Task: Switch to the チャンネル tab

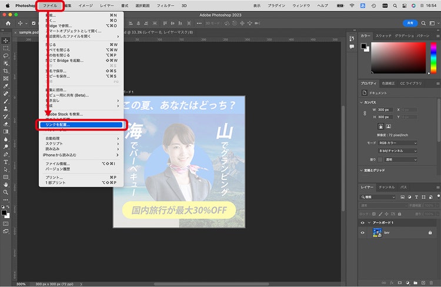Action: click(386, 187)
